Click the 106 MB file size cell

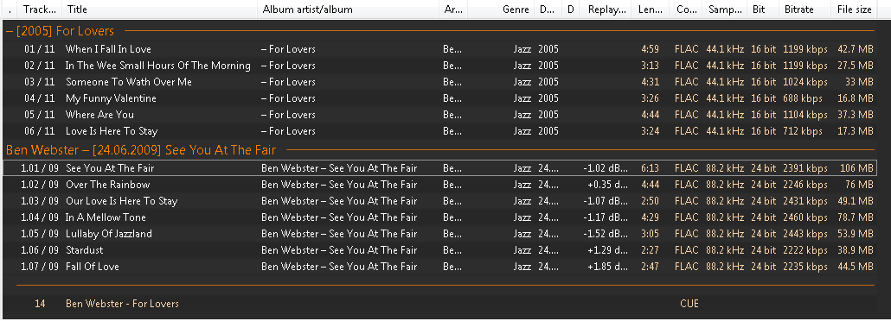coord(857,168)
